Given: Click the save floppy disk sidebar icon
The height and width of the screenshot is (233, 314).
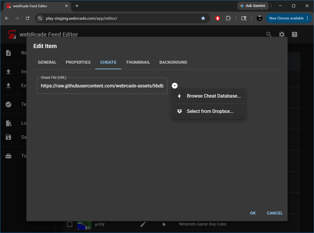Looking at the screenshot, I should click(8, 137).
